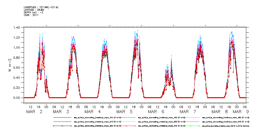Click the MAR 9 date label
Screen dimensions: 266x132
point(241,112)
